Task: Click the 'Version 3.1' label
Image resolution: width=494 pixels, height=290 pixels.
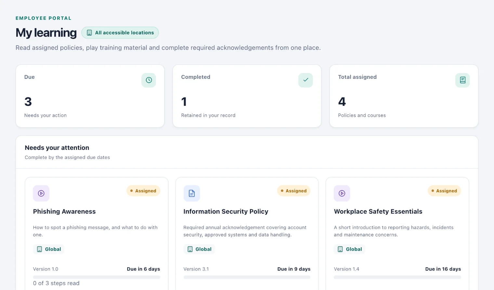Action: [196, 269]
